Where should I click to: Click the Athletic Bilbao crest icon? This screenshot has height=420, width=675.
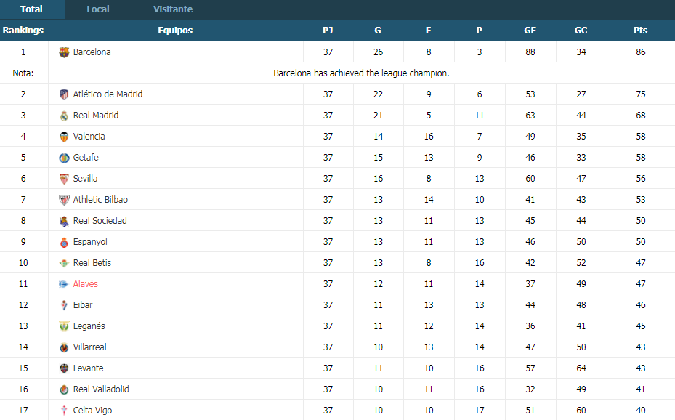64,200
